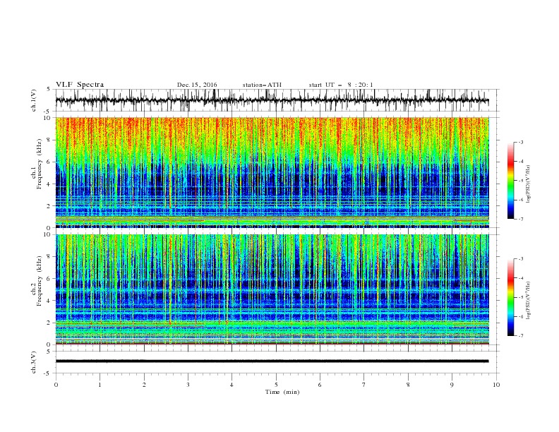Click the "ch.1(V)" waveform axis label
This screenshot has width=559, height=432.
pos(34,100)
